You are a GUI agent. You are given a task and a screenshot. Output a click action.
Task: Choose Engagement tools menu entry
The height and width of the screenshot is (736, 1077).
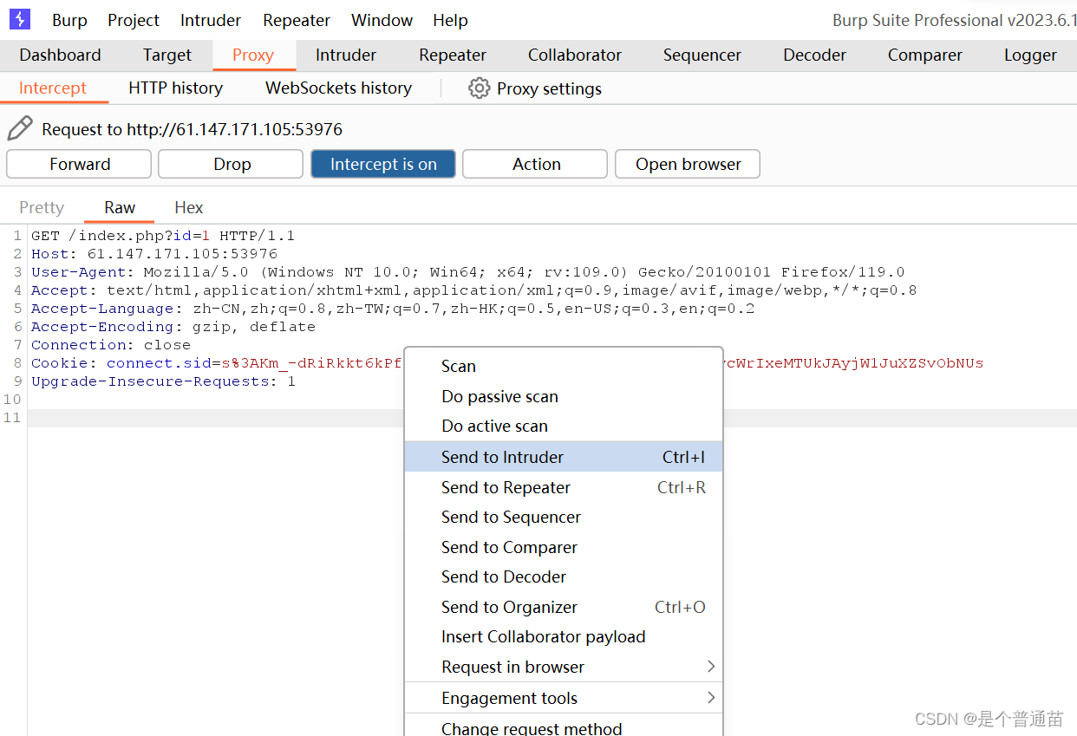[564, 698]
